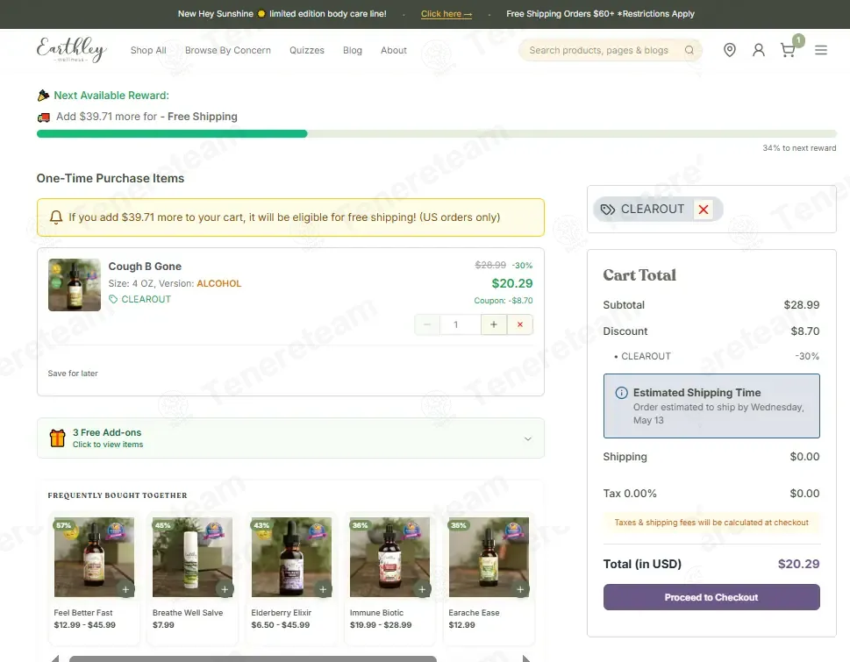Add Feel Better Fast with plus icon

pos(125,589)
